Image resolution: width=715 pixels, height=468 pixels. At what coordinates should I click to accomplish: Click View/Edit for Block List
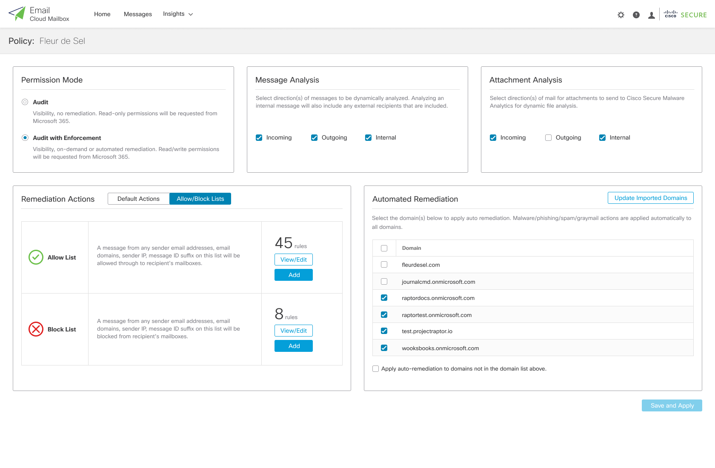[294, 331]
